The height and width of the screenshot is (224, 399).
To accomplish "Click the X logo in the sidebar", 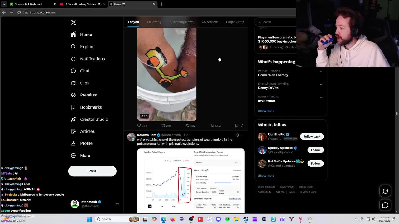I will 74,22.
